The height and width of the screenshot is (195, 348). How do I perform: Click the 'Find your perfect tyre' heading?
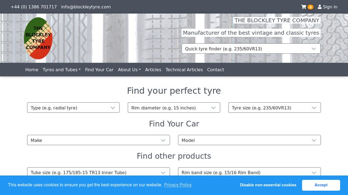(x=174, y=91)
